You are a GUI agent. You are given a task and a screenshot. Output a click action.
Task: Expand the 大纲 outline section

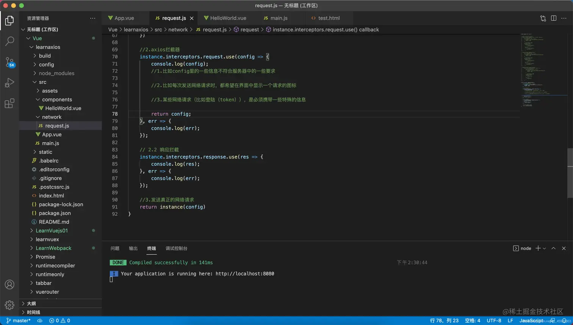61,303
